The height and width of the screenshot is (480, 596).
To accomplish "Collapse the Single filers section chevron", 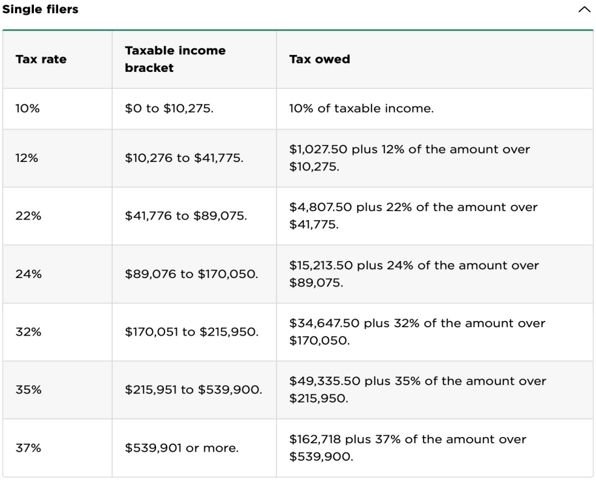I will tap(583, 10).
